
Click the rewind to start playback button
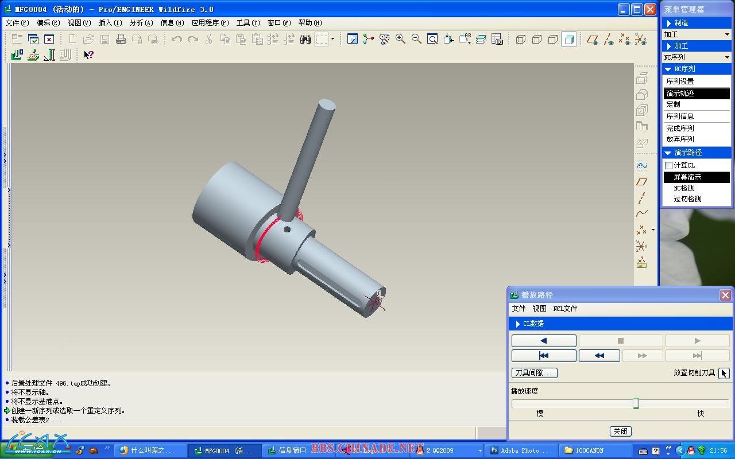[544, 356]
